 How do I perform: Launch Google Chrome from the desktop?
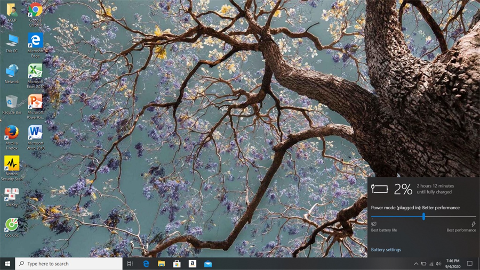pos(36,14)
